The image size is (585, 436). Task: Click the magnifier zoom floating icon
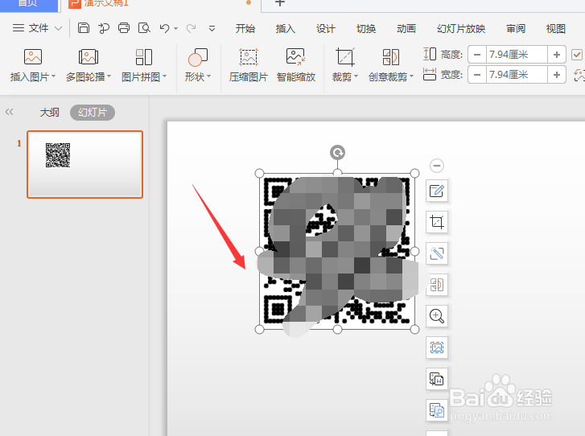[x=436, y=316]
